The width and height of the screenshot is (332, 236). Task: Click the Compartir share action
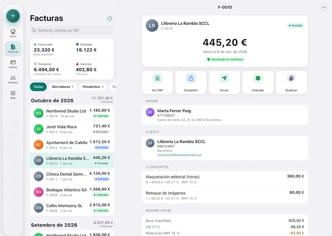point(191,82)
